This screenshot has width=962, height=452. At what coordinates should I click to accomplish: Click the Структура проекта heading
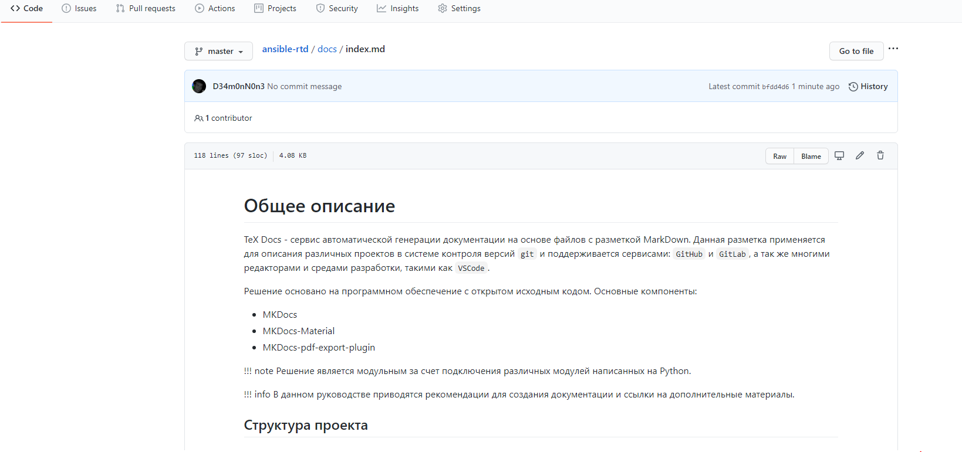(x=306, y=425)
